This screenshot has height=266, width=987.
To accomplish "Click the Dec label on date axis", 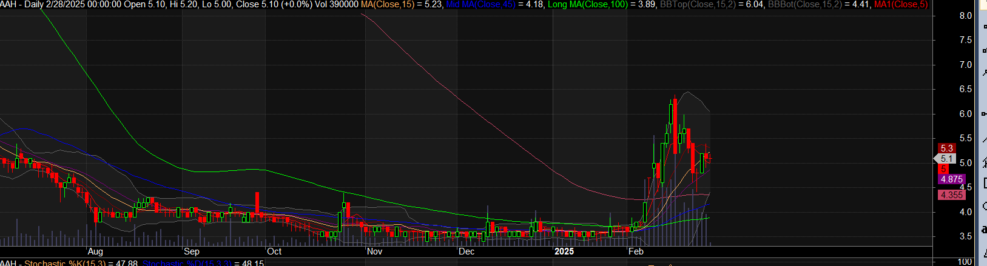I will (x=467, y=251).
